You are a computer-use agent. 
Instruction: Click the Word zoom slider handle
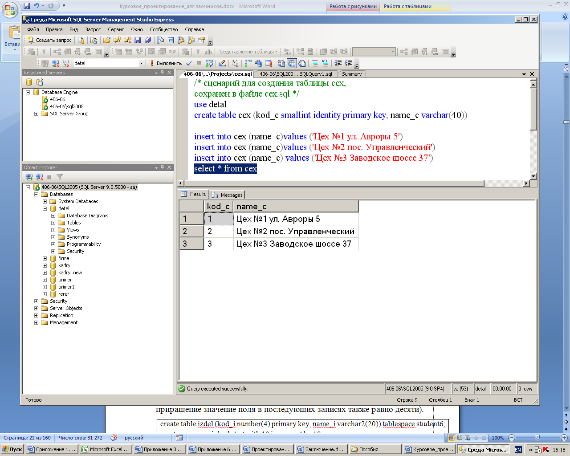pyautogui.click(x=537, y=438)
